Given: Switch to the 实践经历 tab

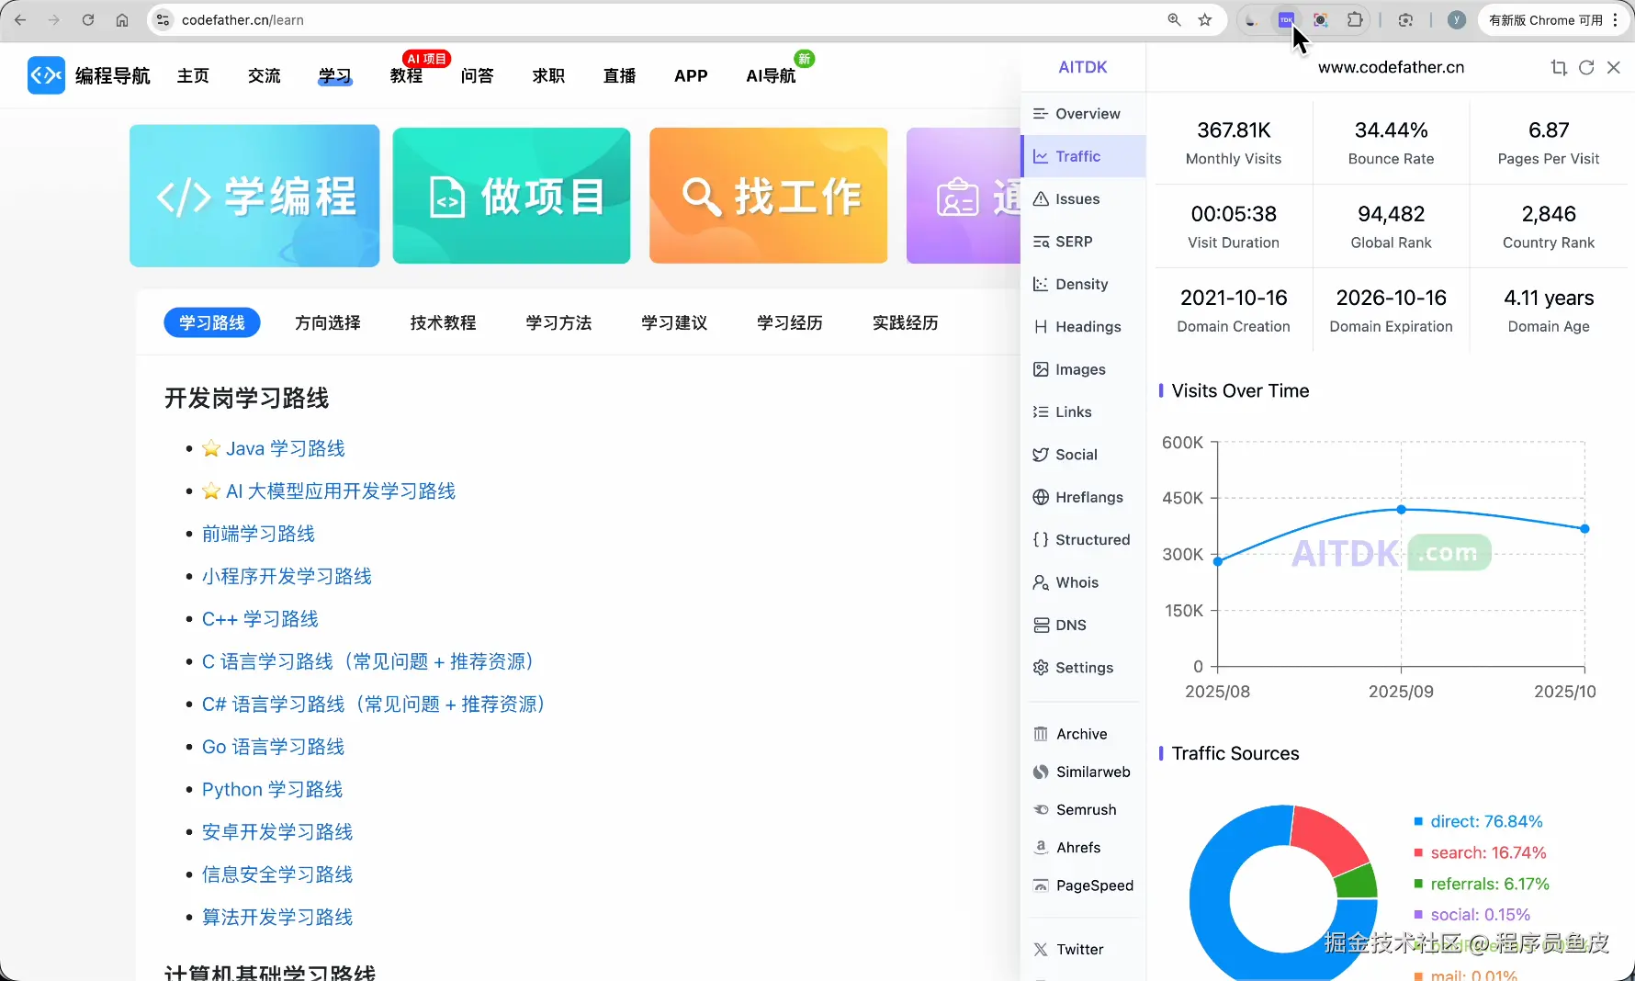Looking at the screenshot, I should (x=906, y=322).
